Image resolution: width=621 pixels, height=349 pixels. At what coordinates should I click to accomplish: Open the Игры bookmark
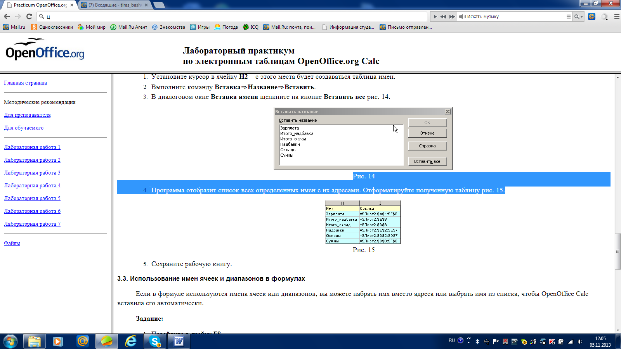click(199, 27)
